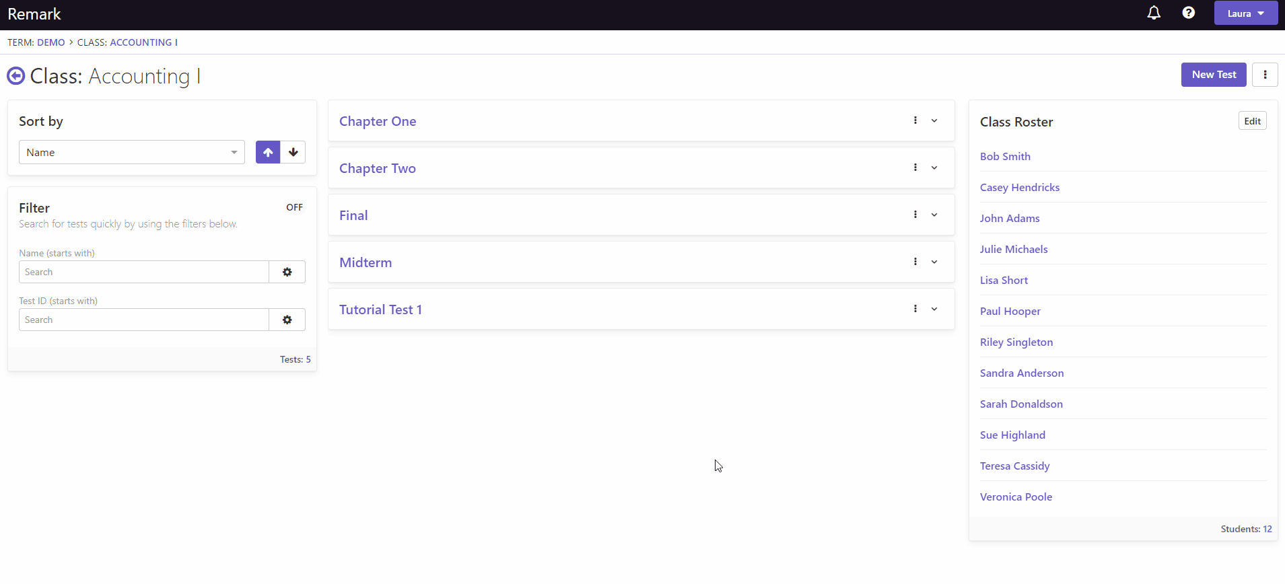Open Test ID filter gear settings

(287, 320)
